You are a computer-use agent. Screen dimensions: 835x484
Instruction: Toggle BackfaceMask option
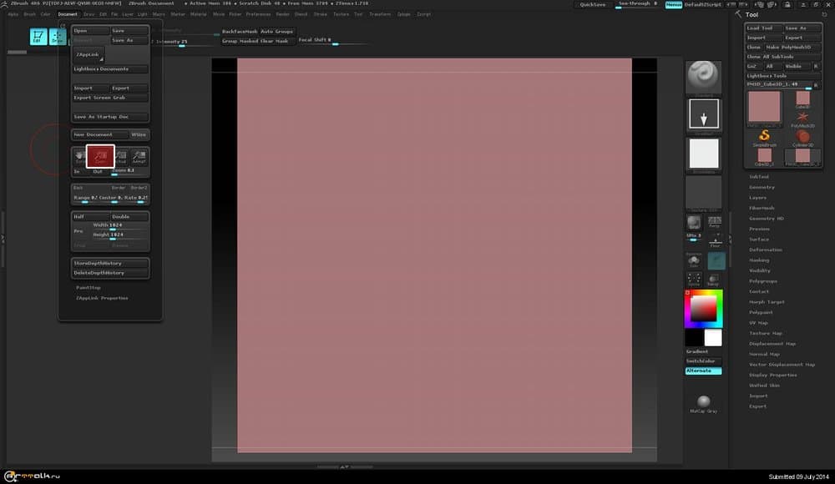coord(240,32)
